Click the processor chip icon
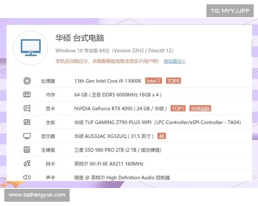258x206 pixels. (x=27, y=81)
